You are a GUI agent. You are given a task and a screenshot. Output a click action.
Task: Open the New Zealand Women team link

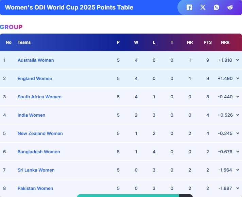tap(40, 133)
